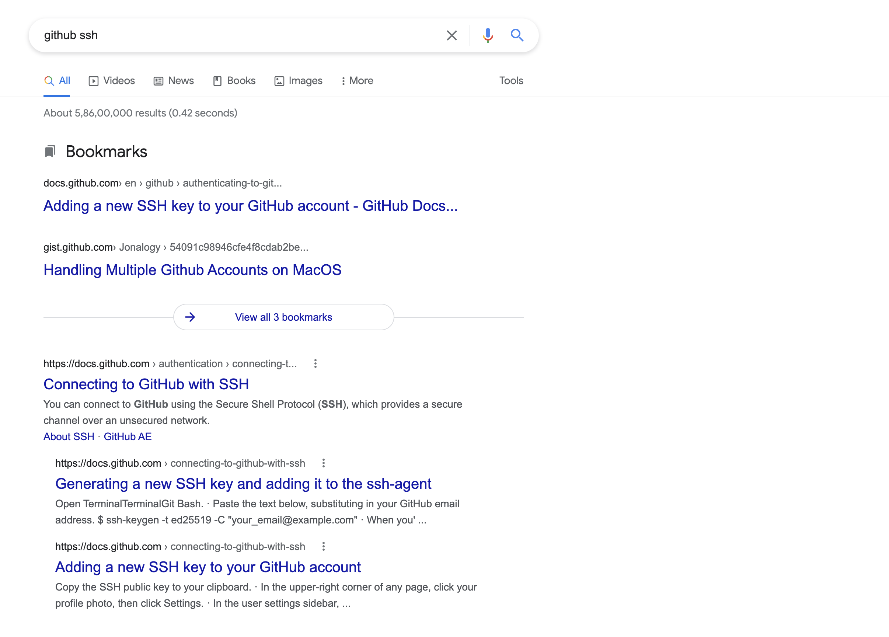Open the GitHub AE sitelink
The width and height of the screenshot is (889, 637).
[x=128, y=436]
